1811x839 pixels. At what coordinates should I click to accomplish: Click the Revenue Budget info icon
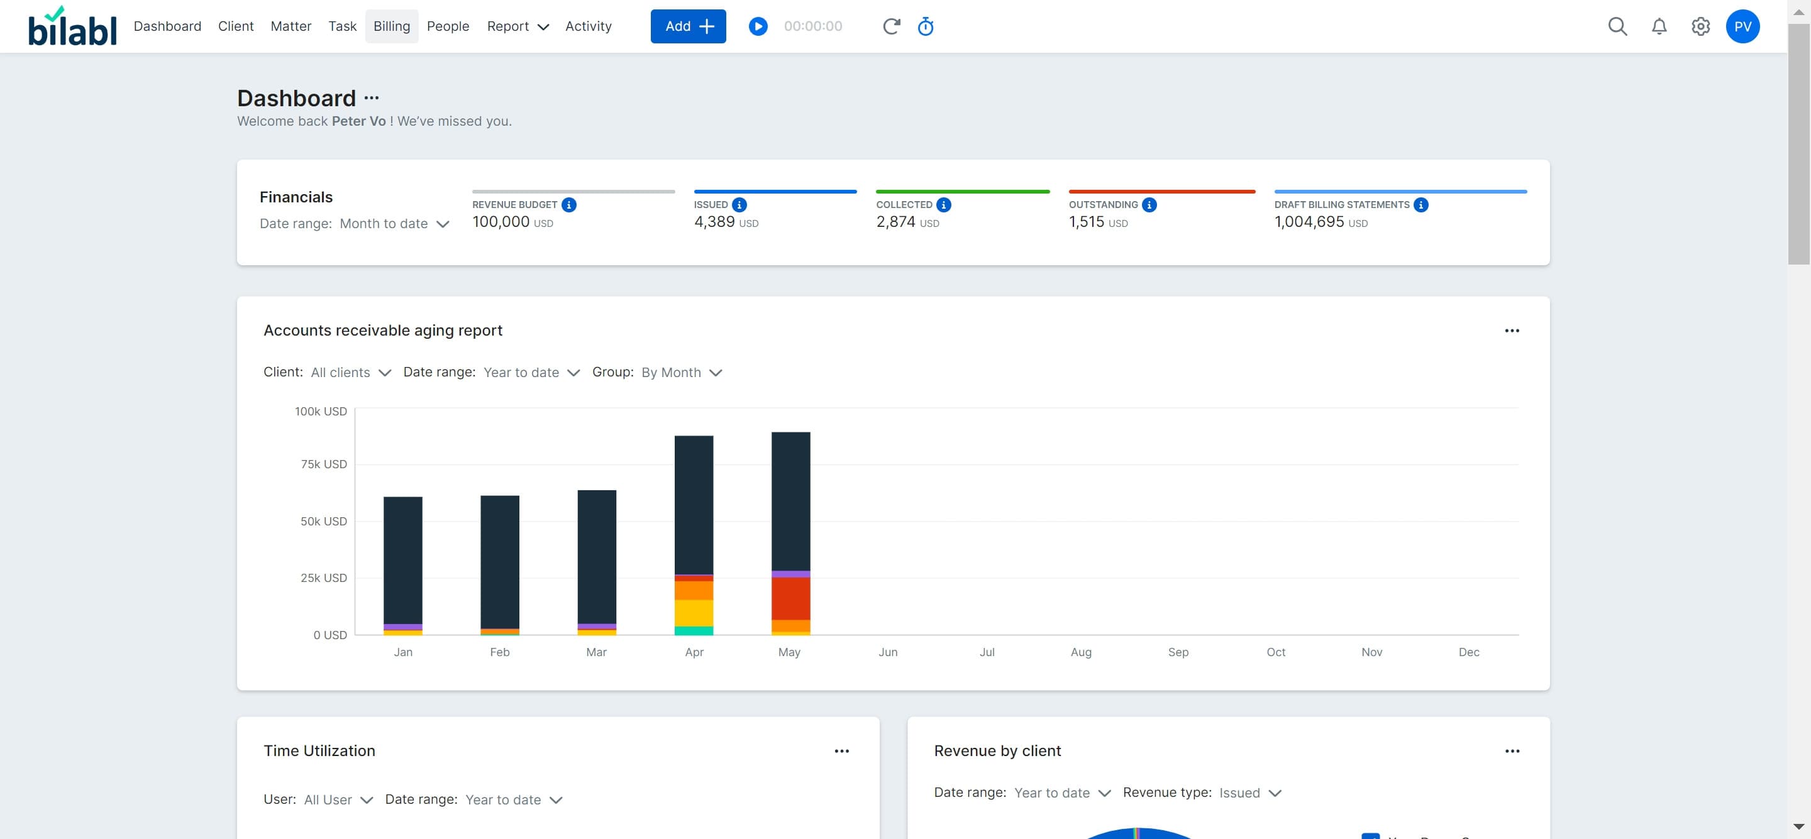coord(568,204)
